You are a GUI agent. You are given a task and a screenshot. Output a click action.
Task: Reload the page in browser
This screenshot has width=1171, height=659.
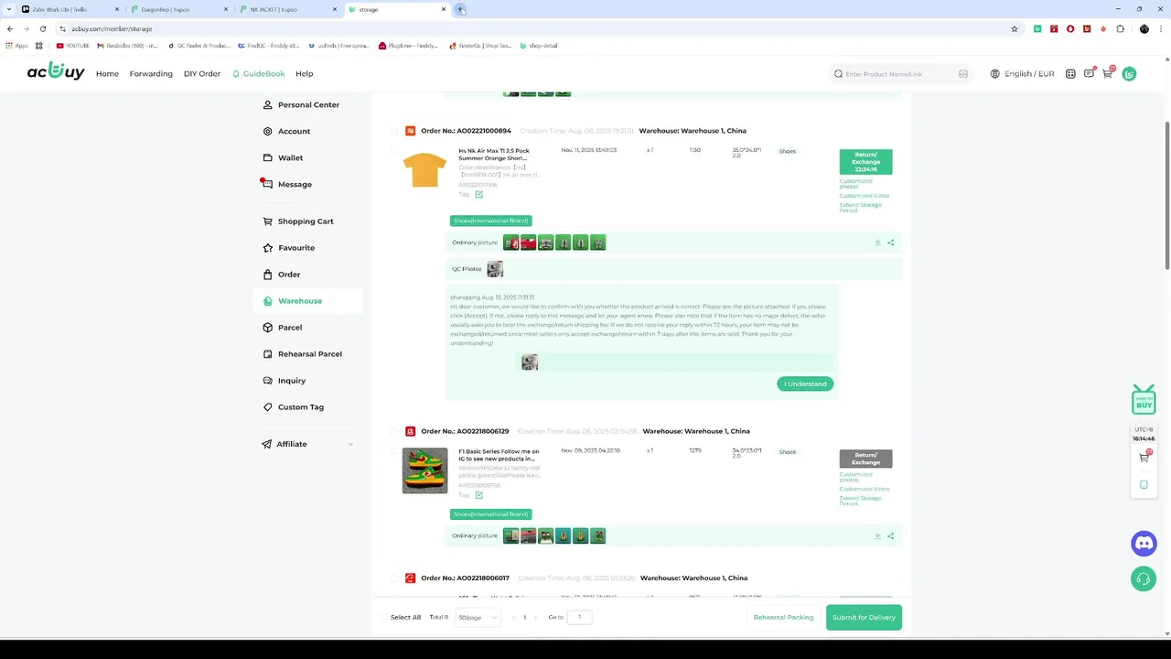pyautogui.click(x=43, y=28)
